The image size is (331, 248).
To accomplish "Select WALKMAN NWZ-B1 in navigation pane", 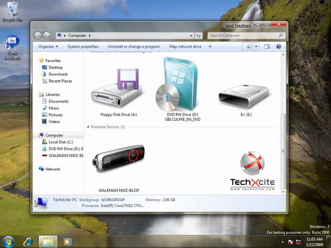I will pyautogui.click(x=66, y=156).
